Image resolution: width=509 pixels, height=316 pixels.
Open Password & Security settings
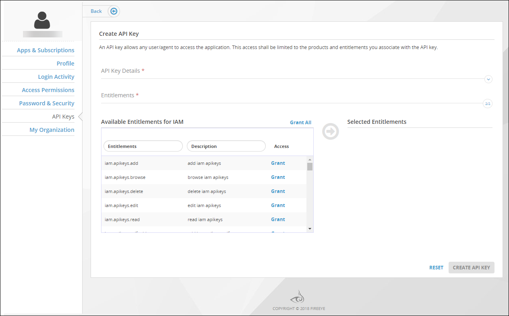click(x=47, y=103)
